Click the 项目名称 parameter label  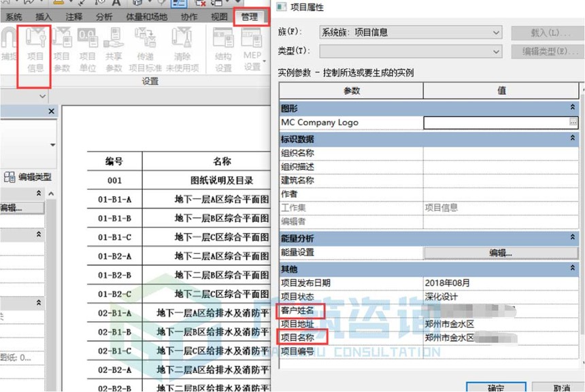point(297,338)
